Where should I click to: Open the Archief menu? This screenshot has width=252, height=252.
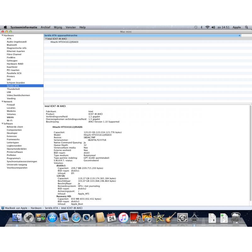point(45,27)
